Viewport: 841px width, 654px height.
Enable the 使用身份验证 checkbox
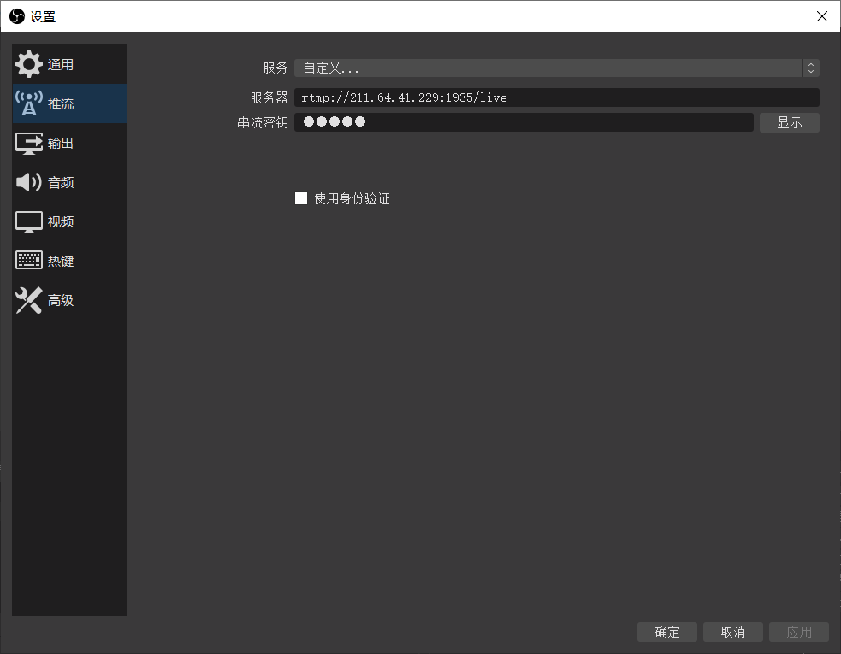[301, 198]
